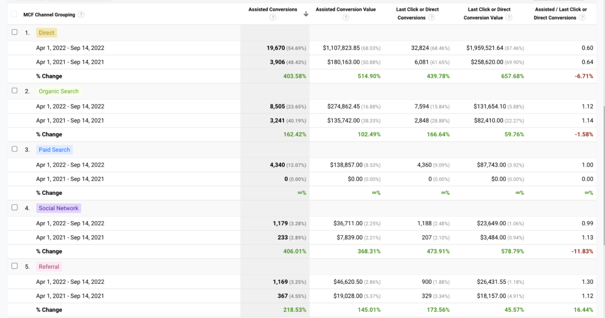Screen dimensions: 605x318
Task: Click the descending sort arrow on Assisted Conversions
Action: [306, 14]
